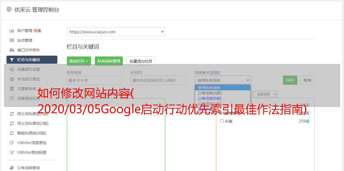Click the refresh icon for 智能伪原创[AI版]
The height and width of the screenshot is (171, 344).
click(x=12, y=133)
